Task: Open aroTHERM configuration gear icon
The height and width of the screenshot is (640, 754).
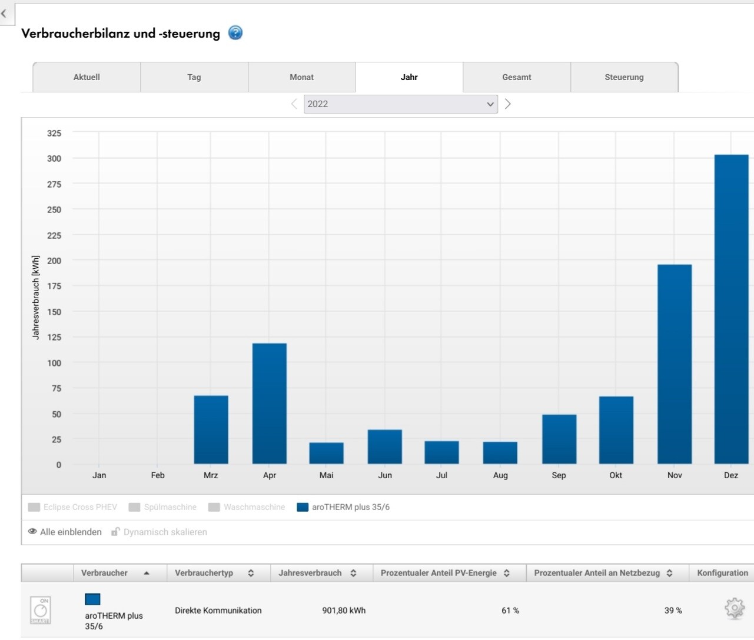Action: [x=734, y=608]
